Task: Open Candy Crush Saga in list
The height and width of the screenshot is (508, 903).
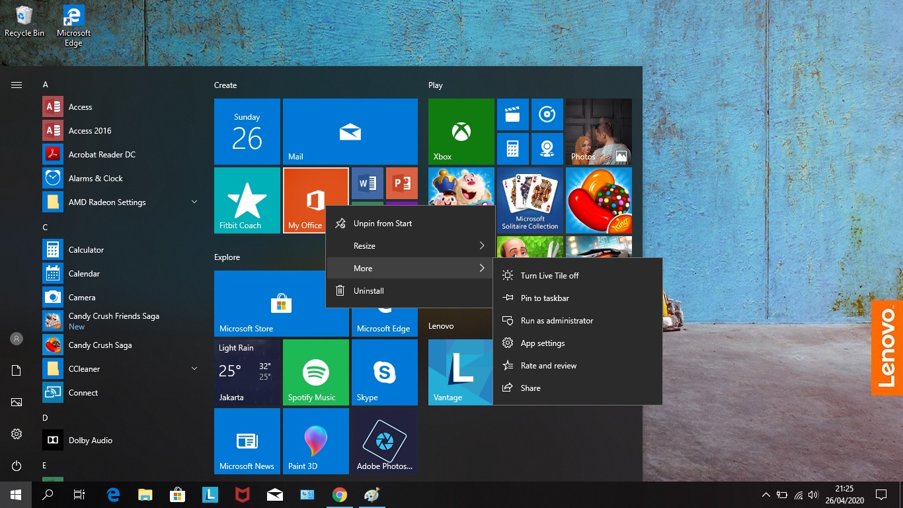Action: point(120,345)
